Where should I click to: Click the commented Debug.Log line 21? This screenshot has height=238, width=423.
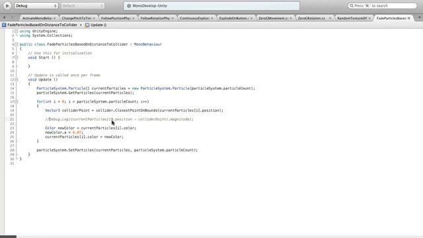tap(119, 119)
